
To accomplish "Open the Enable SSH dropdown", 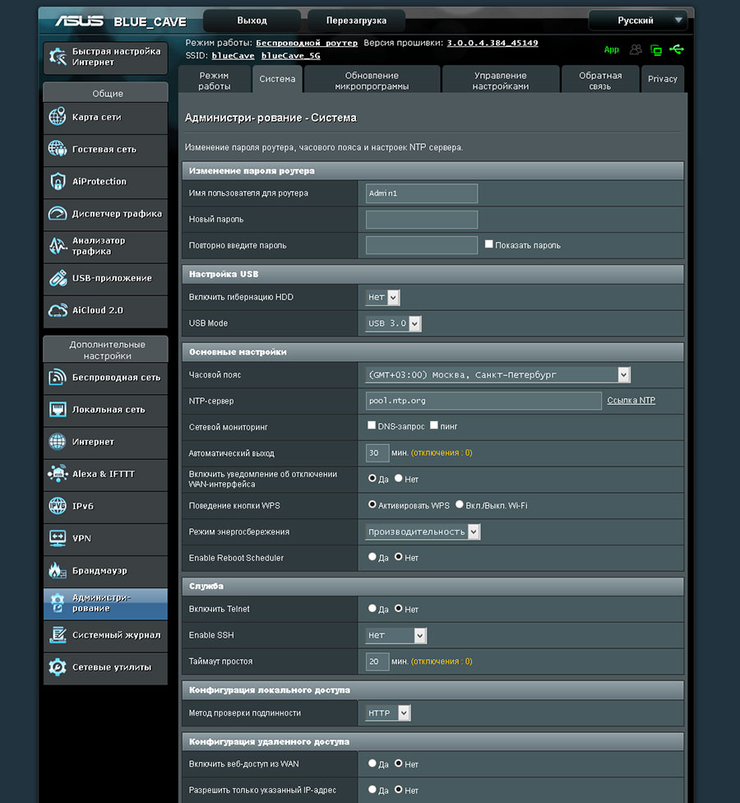I will (395, 635).
